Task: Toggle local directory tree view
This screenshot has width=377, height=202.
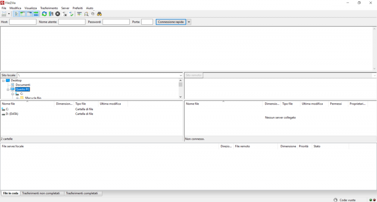Action: click(x=23, y=14)
